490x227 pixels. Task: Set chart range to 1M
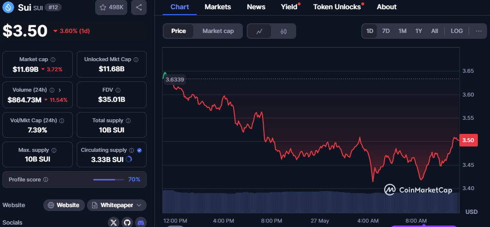point(402,31)
